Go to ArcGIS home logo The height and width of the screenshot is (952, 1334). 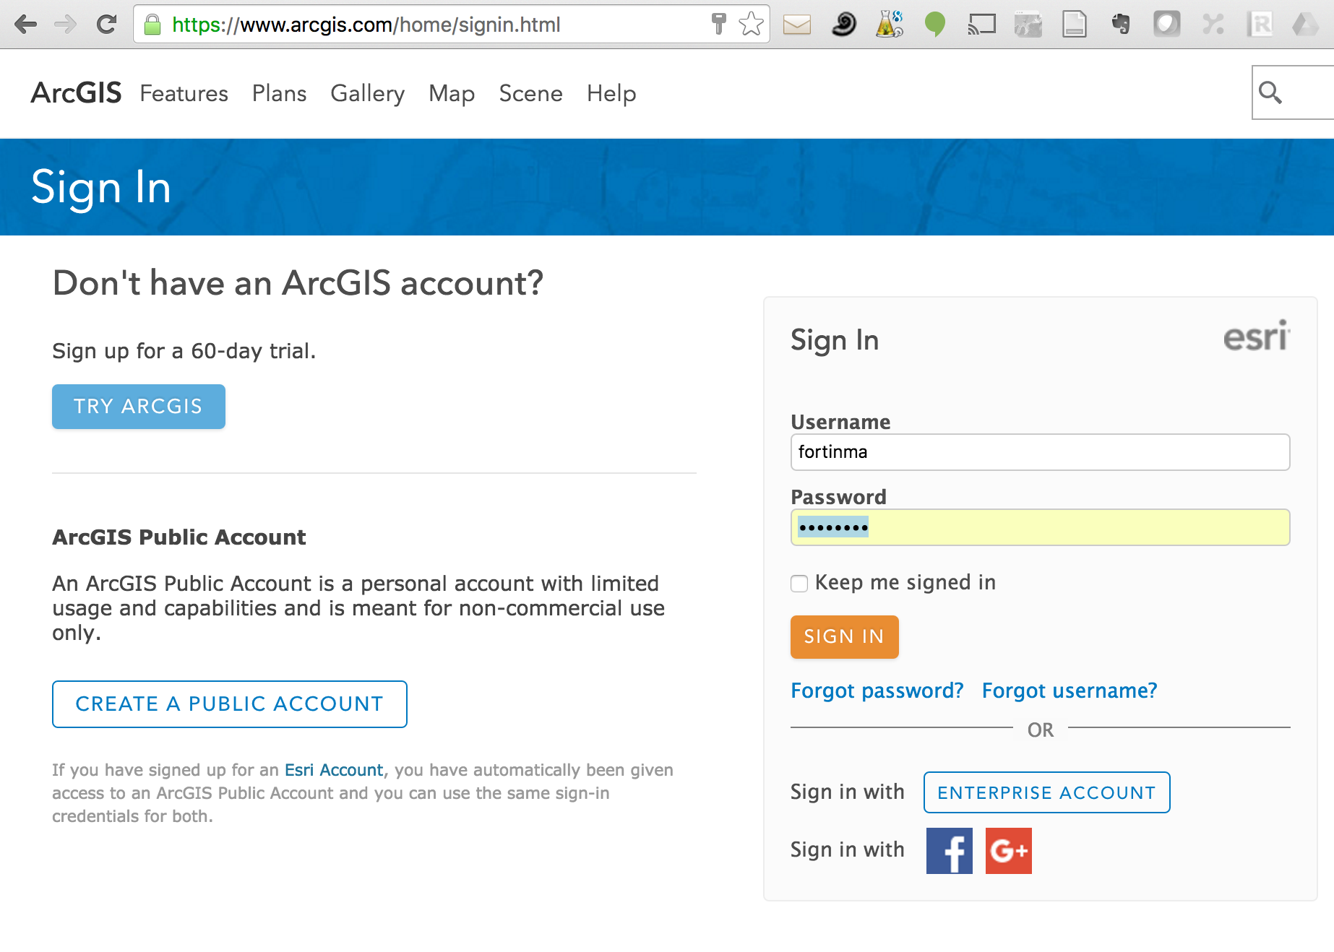coord(76,93)
